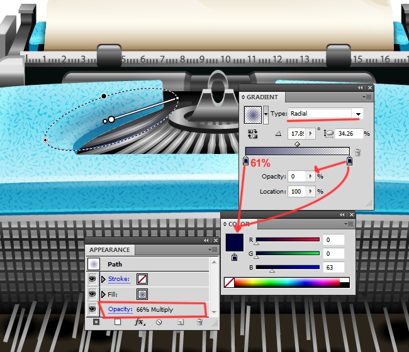Click the reverse gradient icon
The height and width of the screenshot is (352, 409).
pyautogui.click(x=252, y=134)
